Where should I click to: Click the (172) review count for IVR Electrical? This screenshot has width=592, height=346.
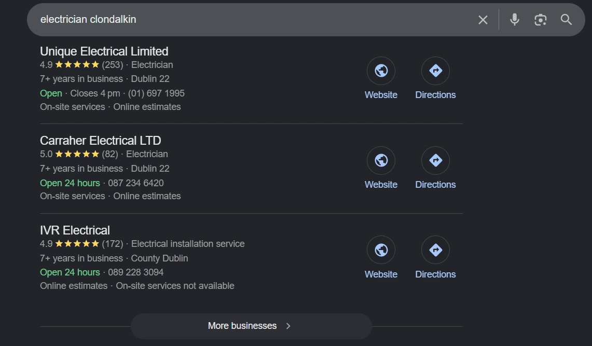(x=113, y=244)
